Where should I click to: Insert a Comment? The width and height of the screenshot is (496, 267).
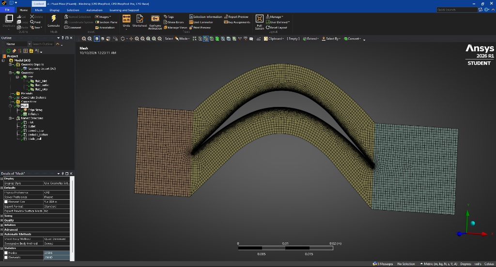pos(73,28)
